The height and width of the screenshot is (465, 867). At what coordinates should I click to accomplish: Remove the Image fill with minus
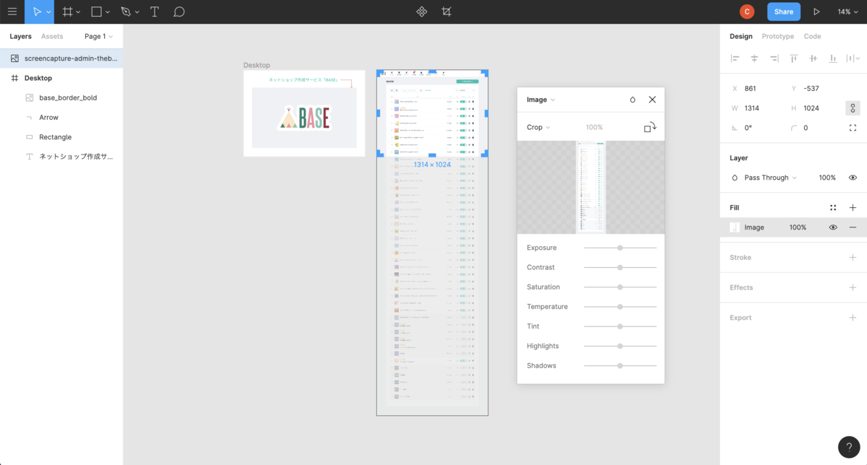pos(853,227)
